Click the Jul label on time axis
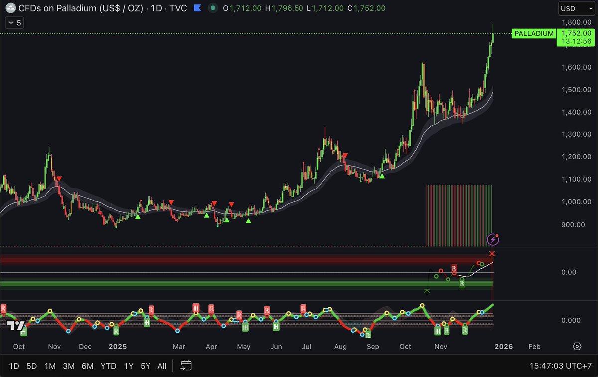 tap(306, 346)
